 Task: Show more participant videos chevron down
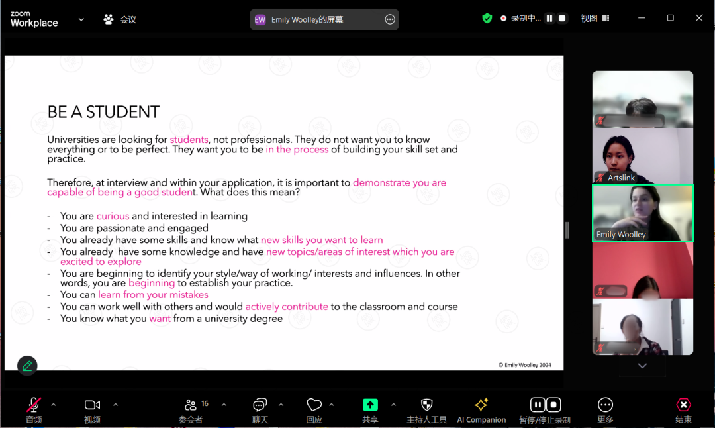click(x=642, y=366)
